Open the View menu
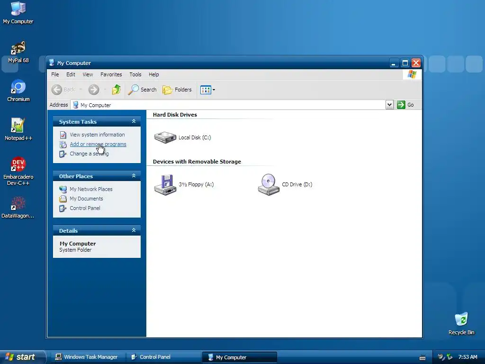This screenshot has height=364, width=485. click(x=88, y=74)
